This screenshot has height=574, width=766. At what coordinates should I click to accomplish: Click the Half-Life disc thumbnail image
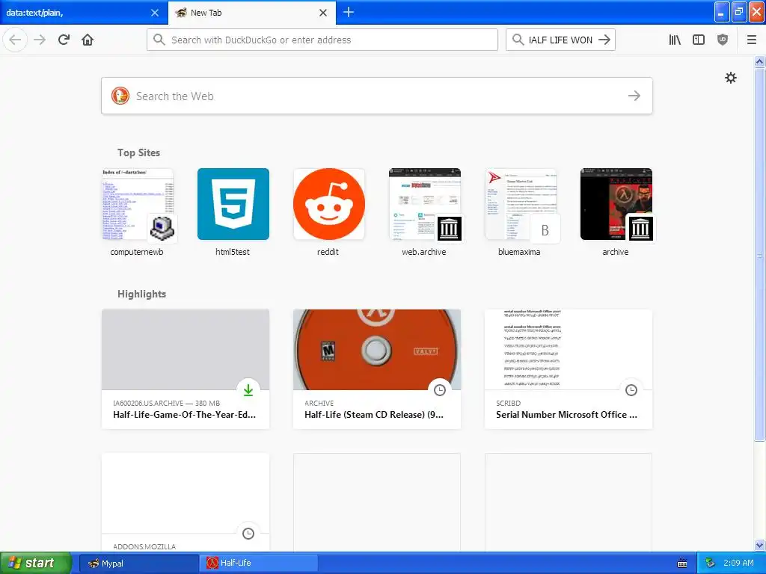[377, 350]
